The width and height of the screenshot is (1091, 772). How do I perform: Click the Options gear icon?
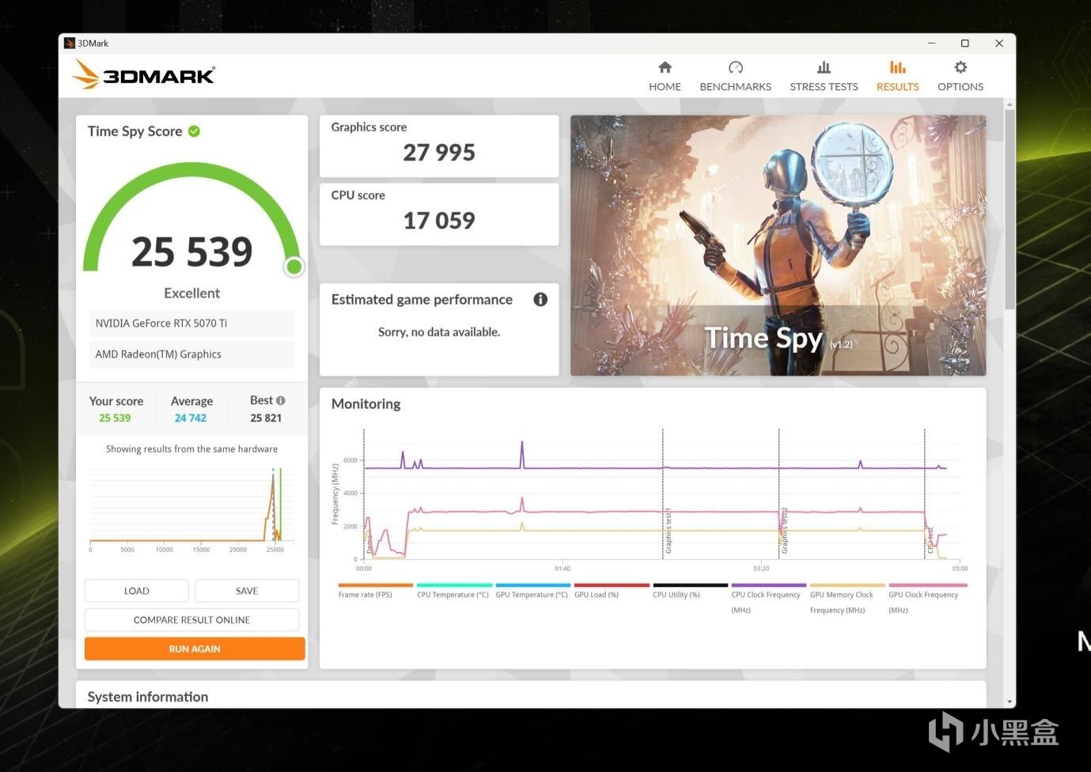coord(960,67)
